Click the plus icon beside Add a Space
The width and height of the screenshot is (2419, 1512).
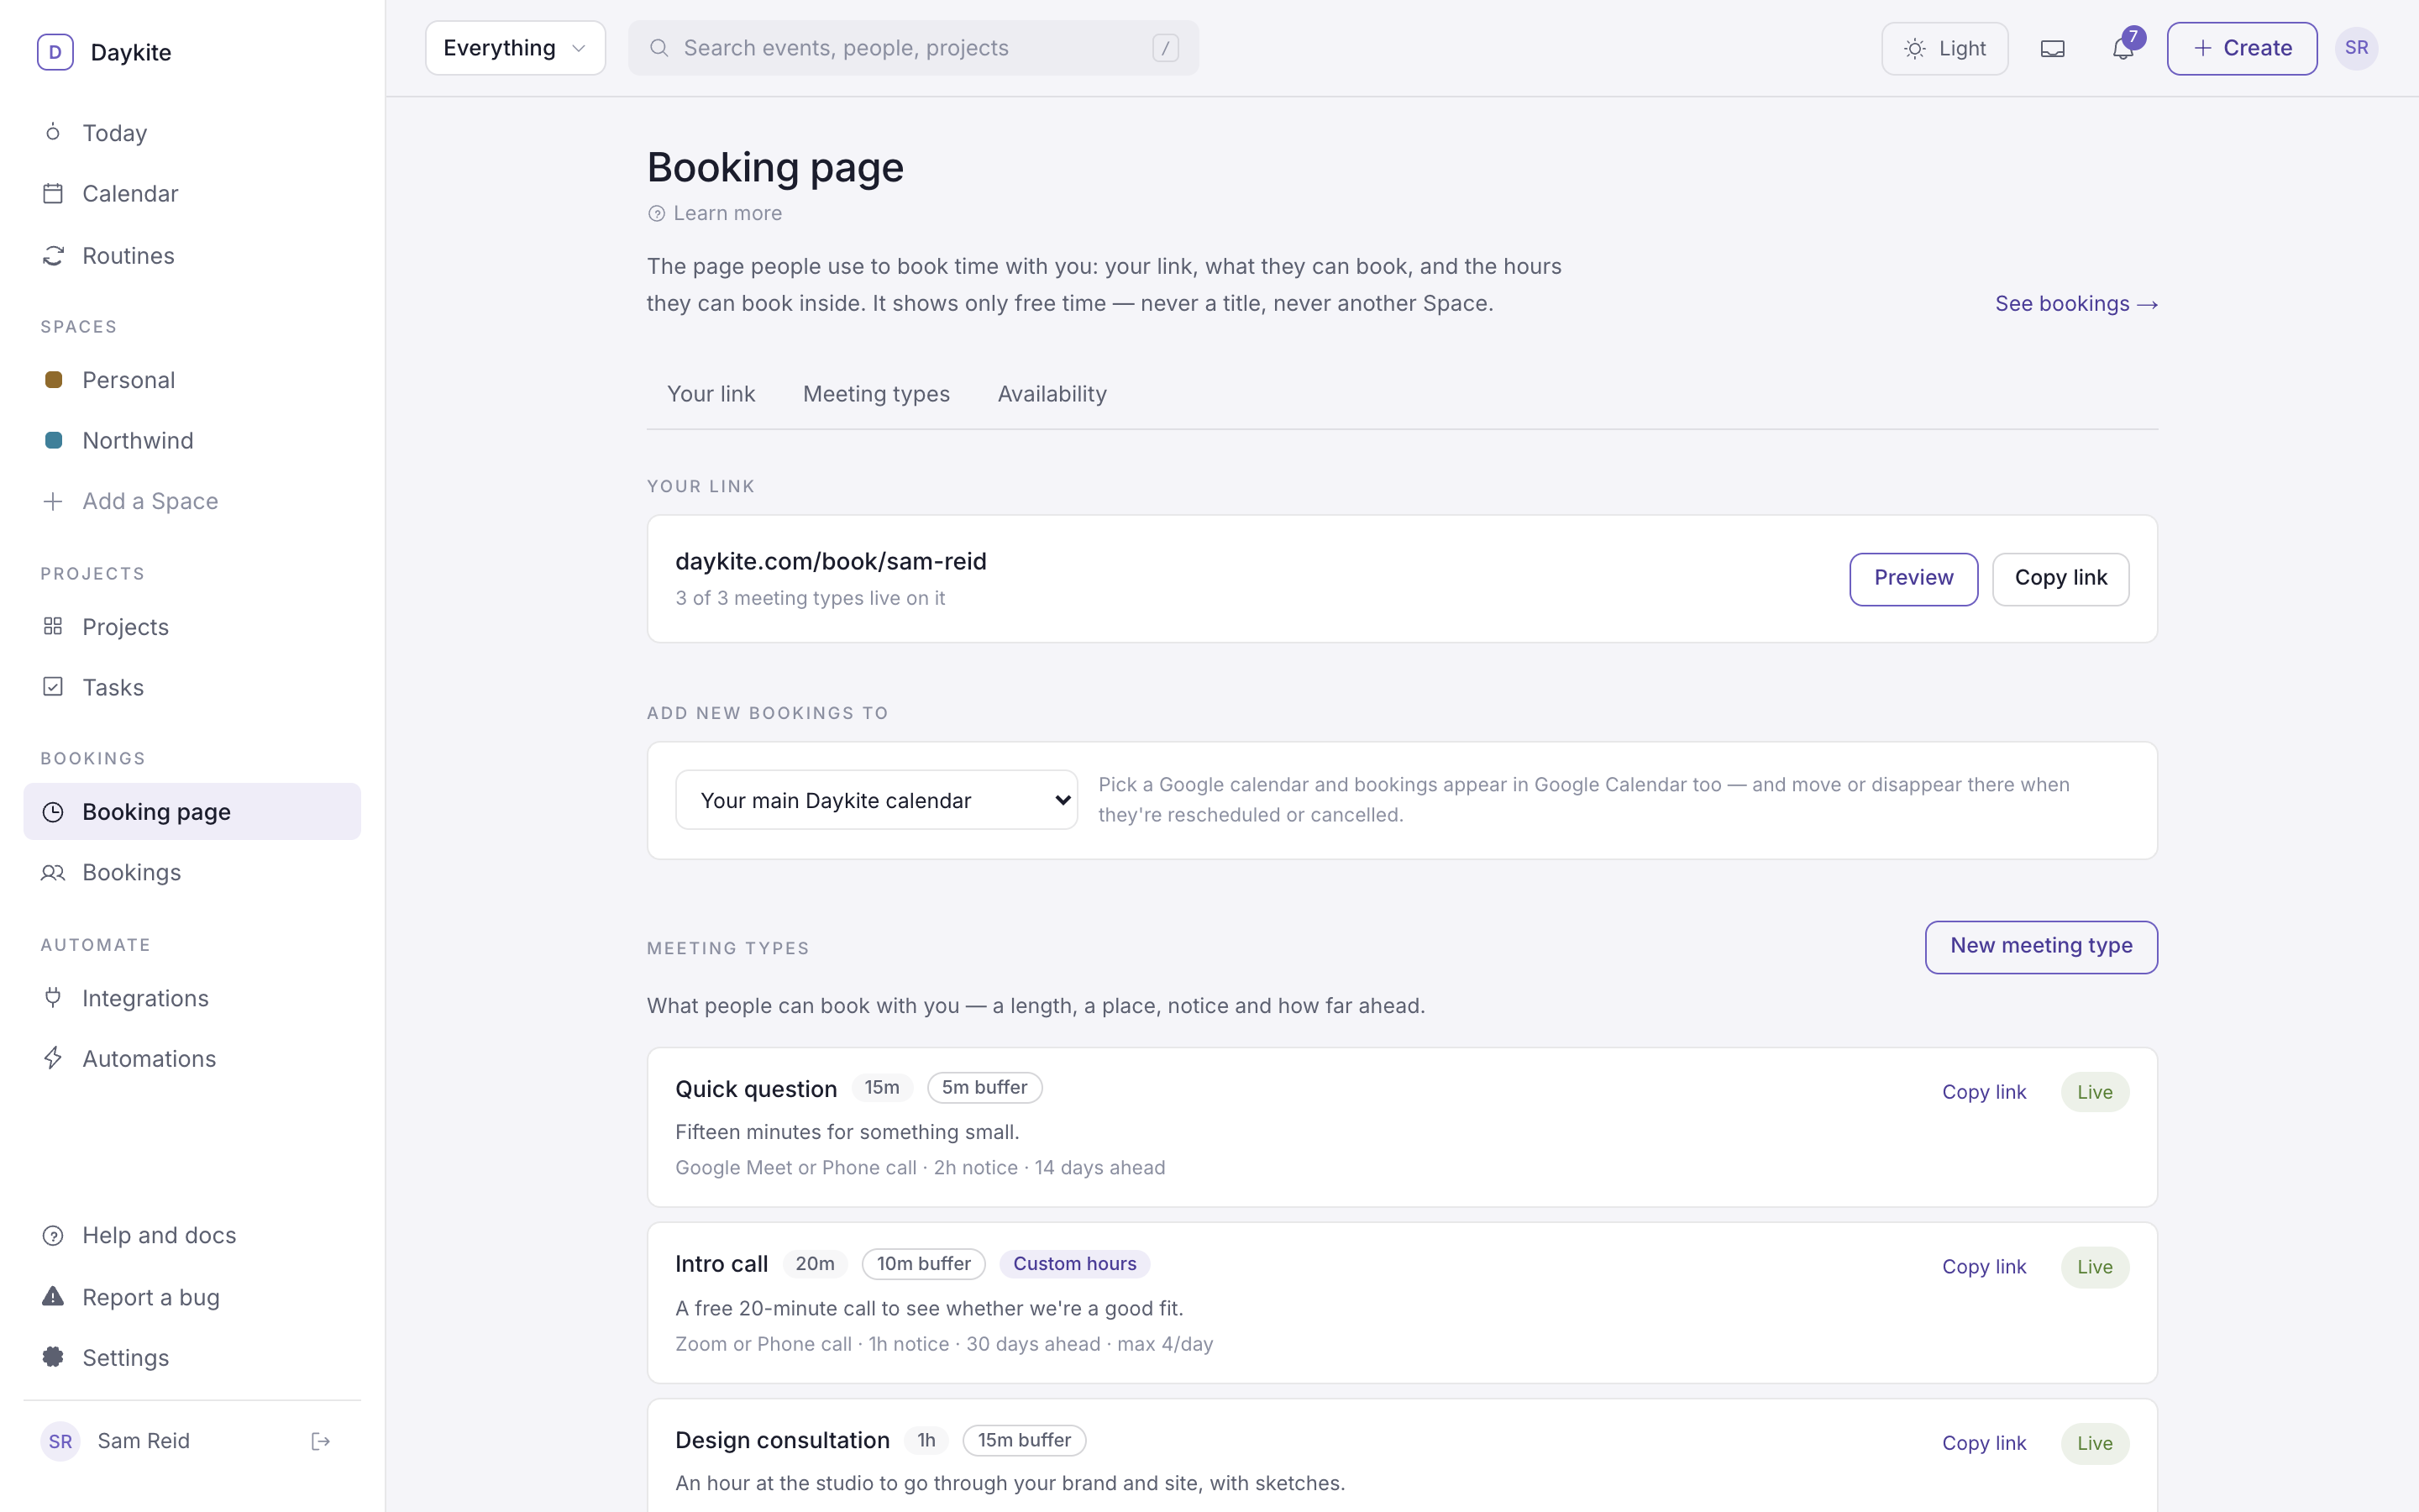pos(53,501)
